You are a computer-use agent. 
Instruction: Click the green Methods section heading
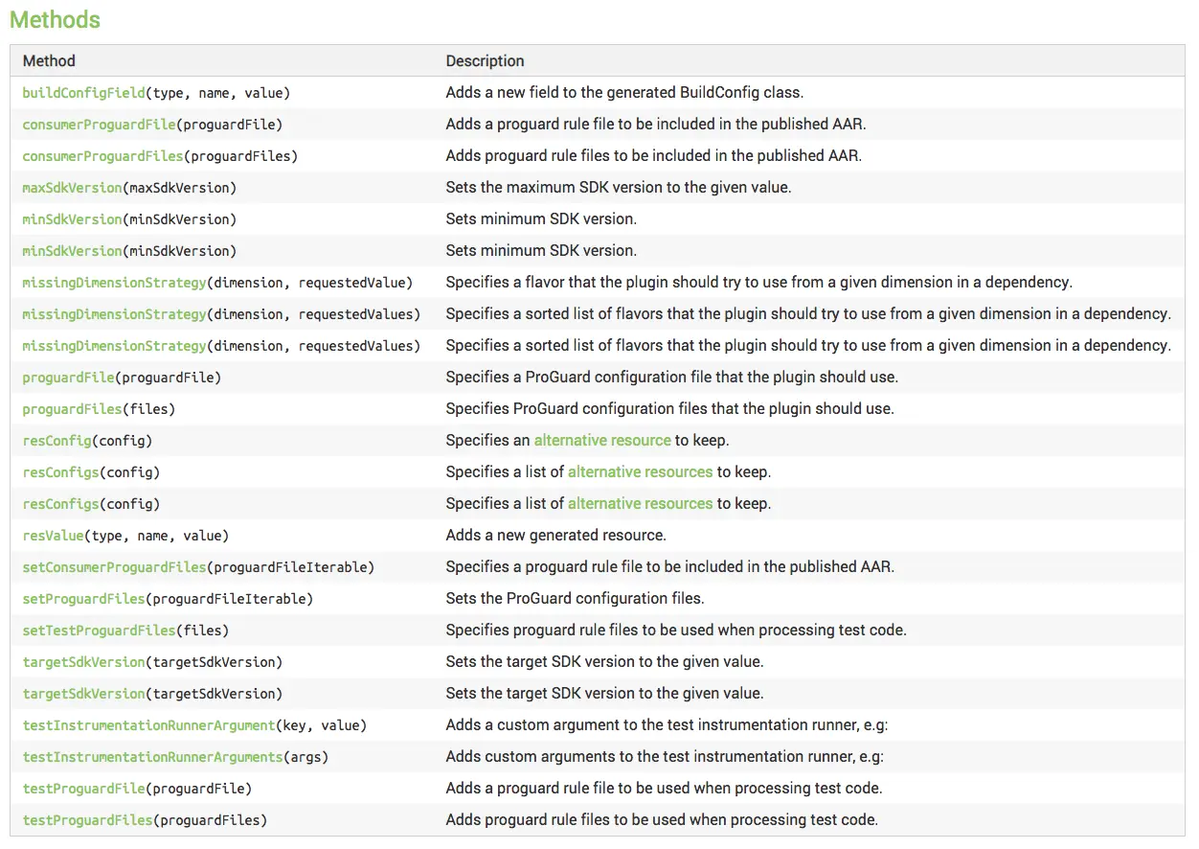pos(55,19)
